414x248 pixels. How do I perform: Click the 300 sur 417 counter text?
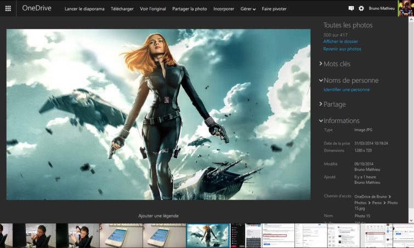(x=336, y=35)
